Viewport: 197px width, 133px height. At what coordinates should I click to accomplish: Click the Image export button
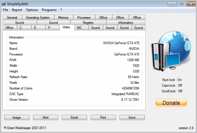coord(16,117)
